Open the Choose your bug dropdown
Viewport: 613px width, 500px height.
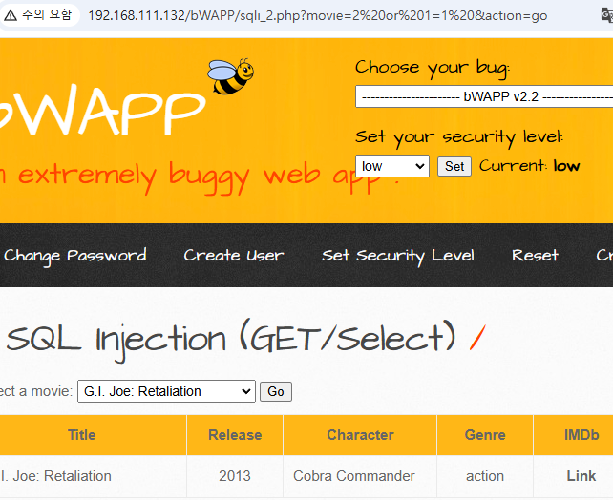click(484, 96)
